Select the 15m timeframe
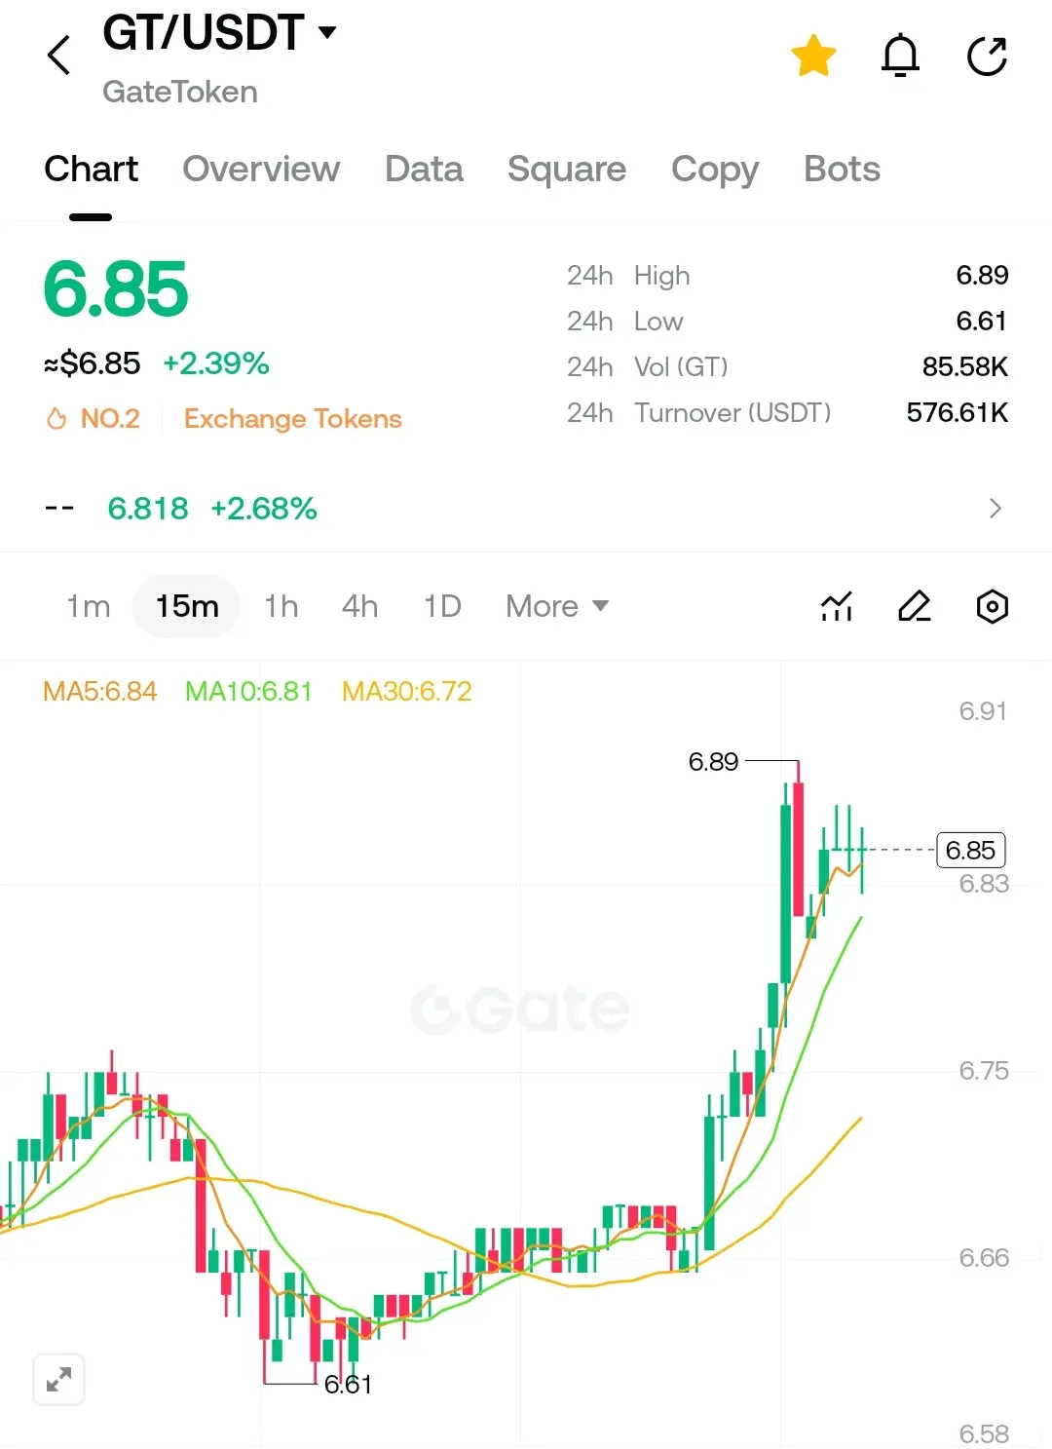Image resolution: width=1052 pixels, height=1449 pixels. (x=187, y=606)
